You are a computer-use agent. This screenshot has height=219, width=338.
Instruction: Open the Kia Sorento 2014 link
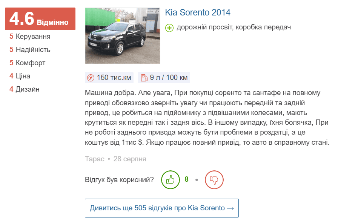coord(199,12)
